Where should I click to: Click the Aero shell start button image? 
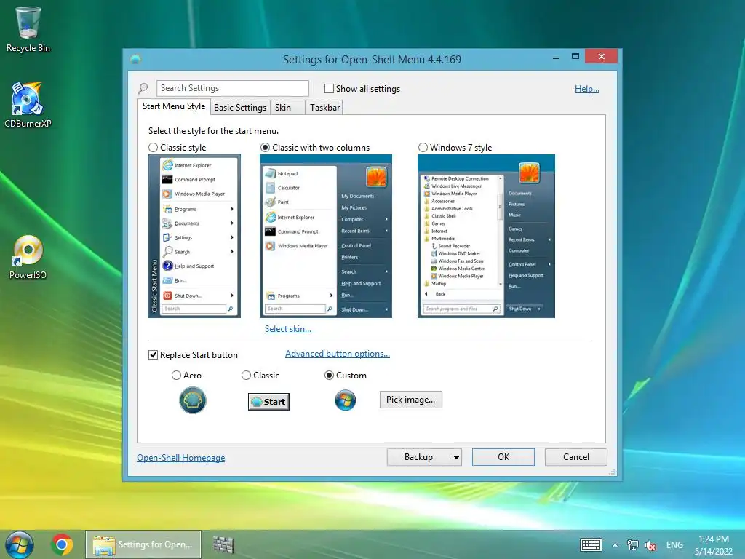(x=192, y=400)
